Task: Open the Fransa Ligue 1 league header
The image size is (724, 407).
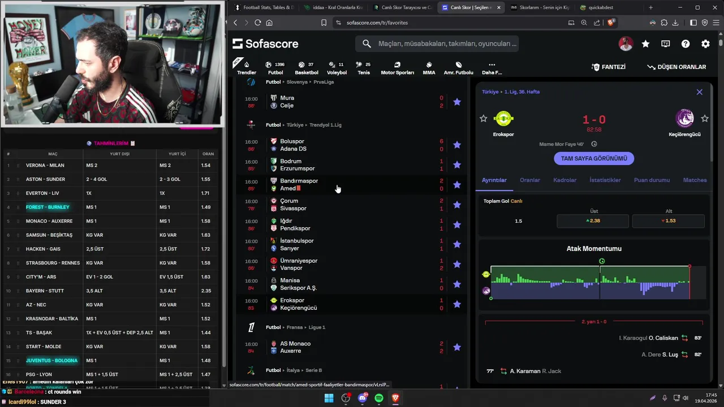Action: click(317, 327)
